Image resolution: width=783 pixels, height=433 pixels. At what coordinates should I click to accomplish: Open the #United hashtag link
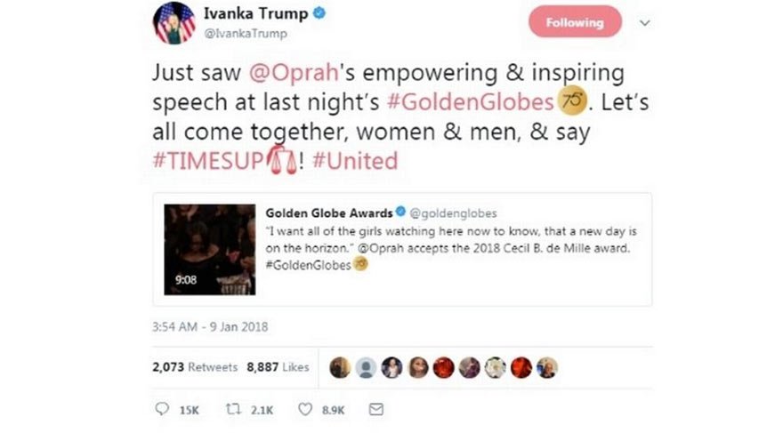click(x=355, y=161)
